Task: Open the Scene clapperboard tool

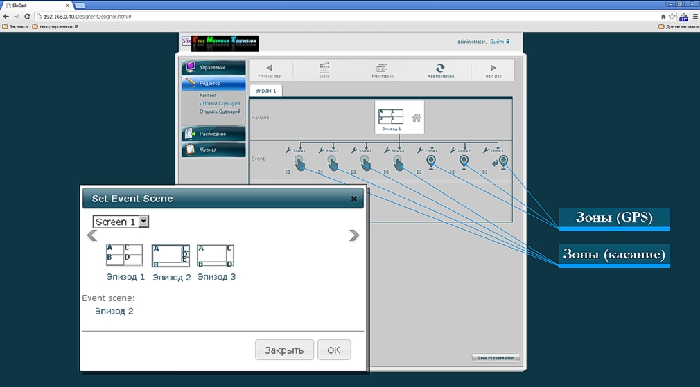Action: 324,68
